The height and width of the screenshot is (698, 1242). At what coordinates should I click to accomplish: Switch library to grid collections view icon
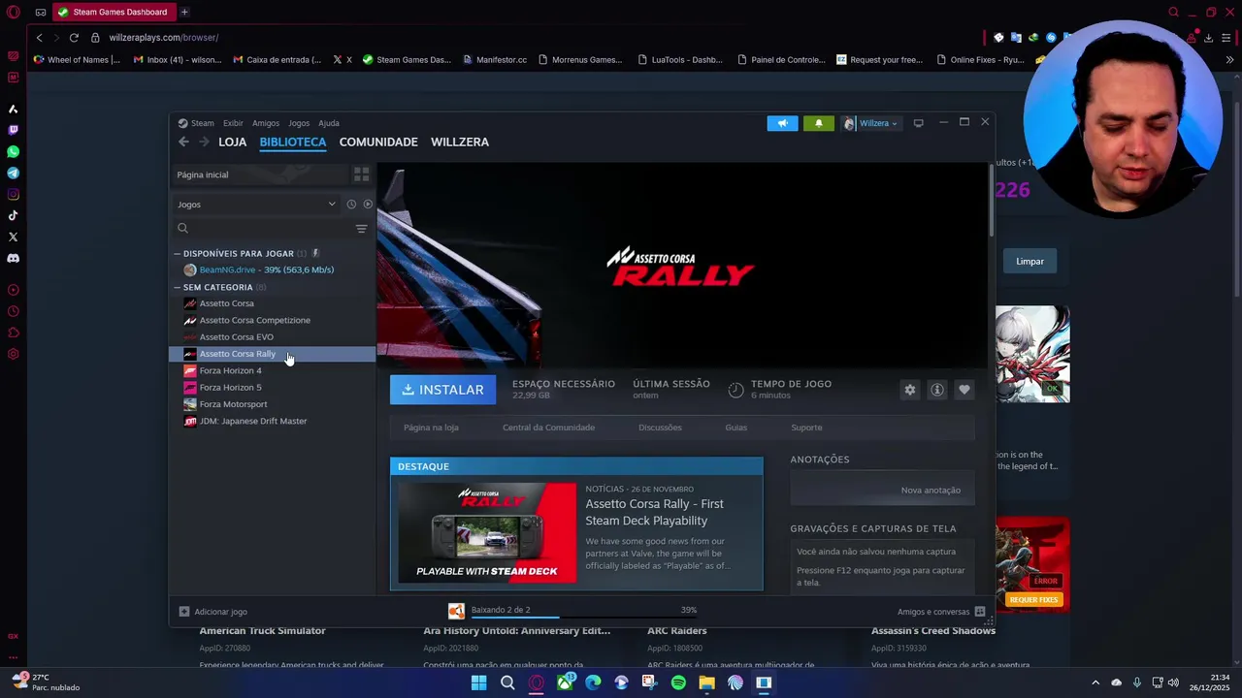[361, 174]
